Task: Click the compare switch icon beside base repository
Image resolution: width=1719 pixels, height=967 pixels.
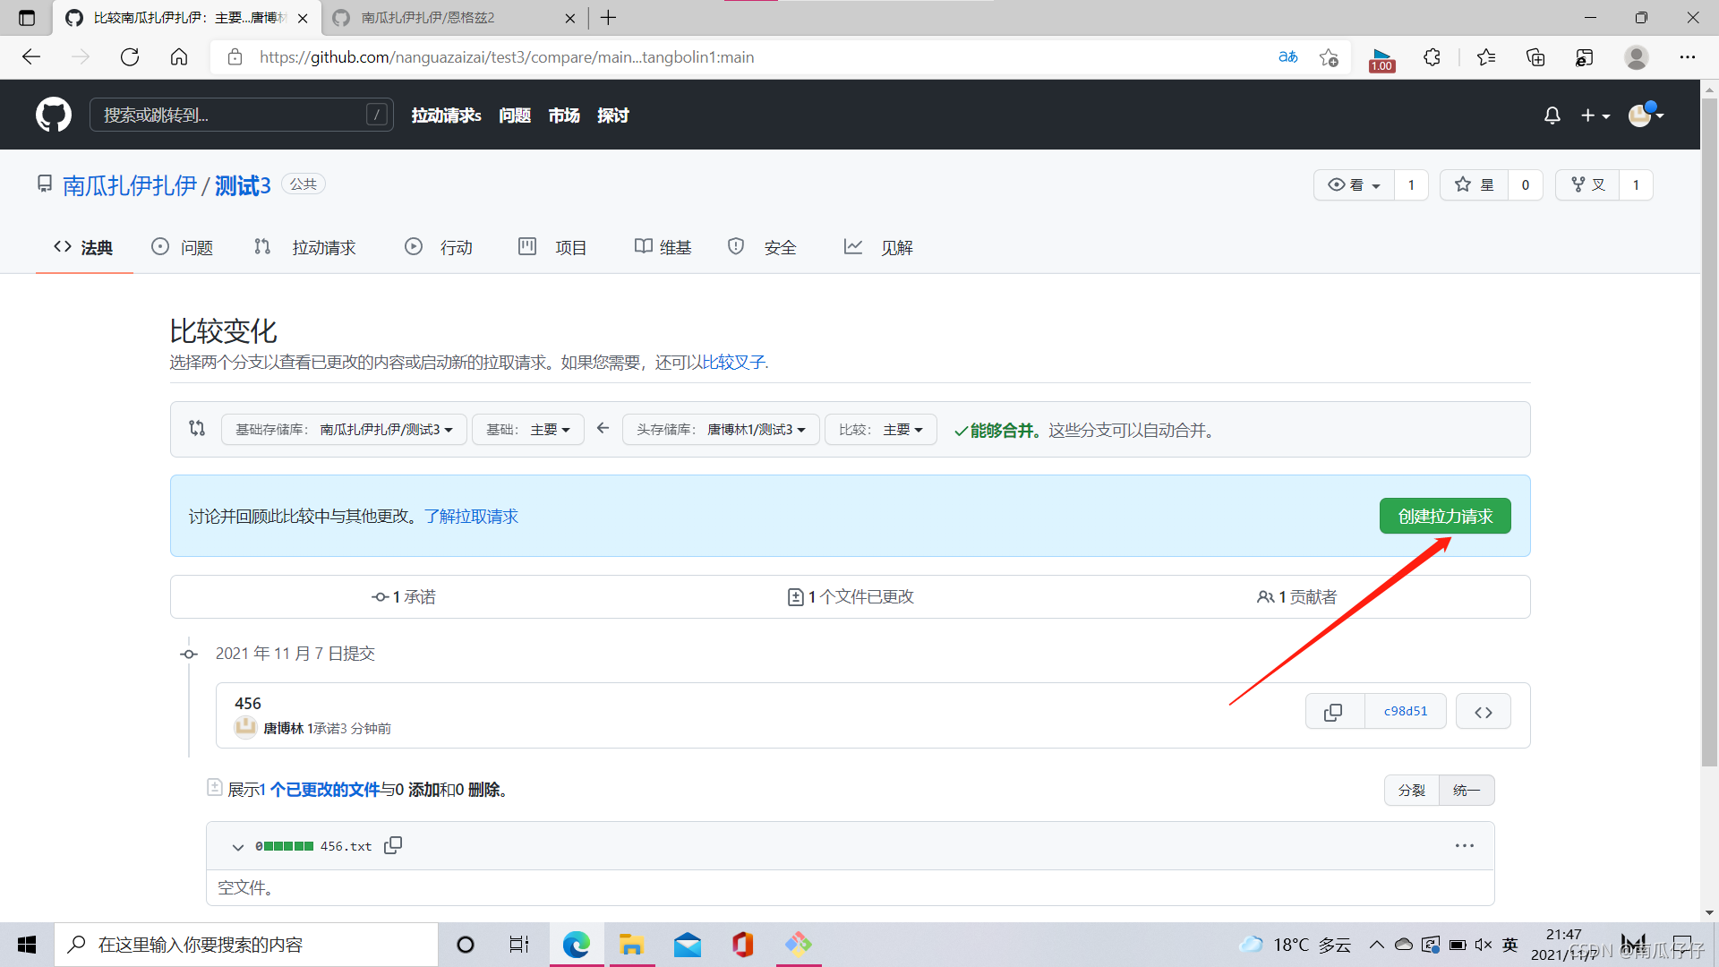Action: [x=197, y=429]
